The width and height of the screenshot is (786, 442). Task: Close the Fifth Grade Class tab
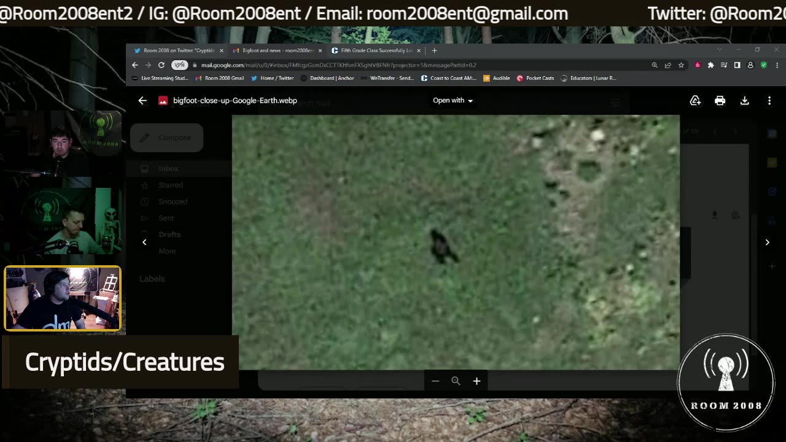(x=419, y=50)
